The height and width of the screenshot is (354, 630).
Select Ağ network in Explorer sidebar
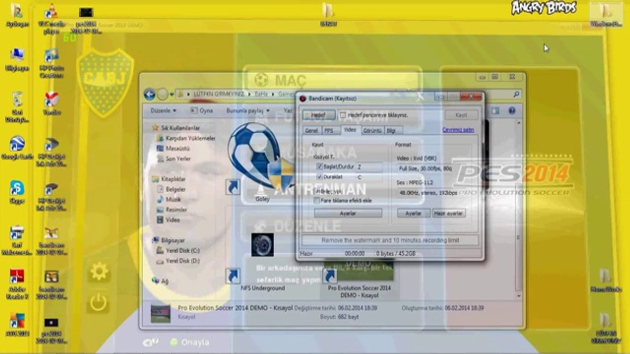(x=160, y=281)
